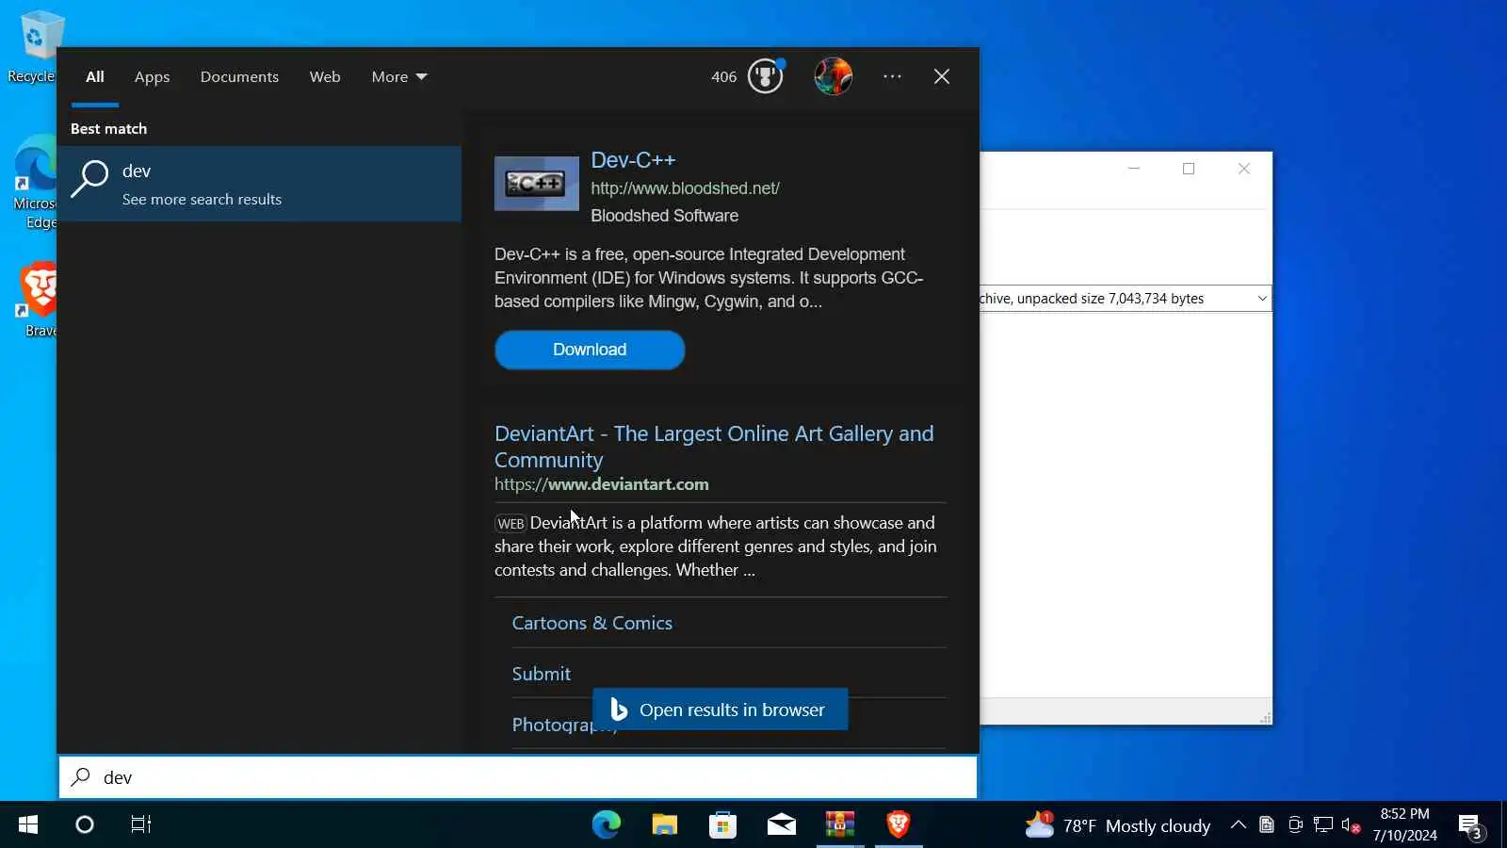The width and height of the screenshot is (1507, 848).
Task: Expand the More filter dropdown
Action: (399, 77)
